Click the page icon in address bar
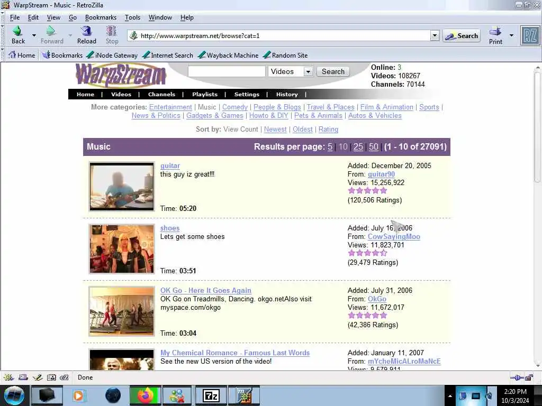The image size is (542, 406). point(133,35)
